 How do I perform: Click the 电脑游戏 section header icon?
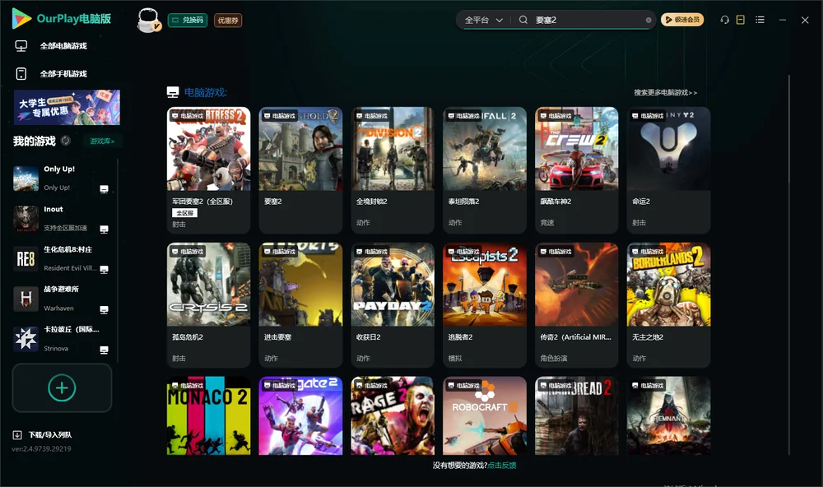173,92
